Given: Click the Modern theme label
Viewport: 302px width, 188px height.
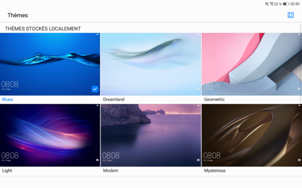Looking at the screenshot, I should click(111, 170).
